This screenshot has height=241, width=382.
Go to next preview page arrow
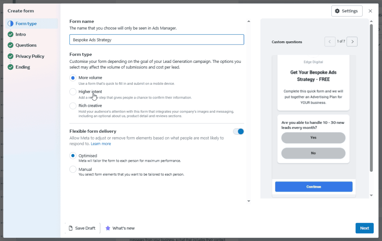coord(352,42)
